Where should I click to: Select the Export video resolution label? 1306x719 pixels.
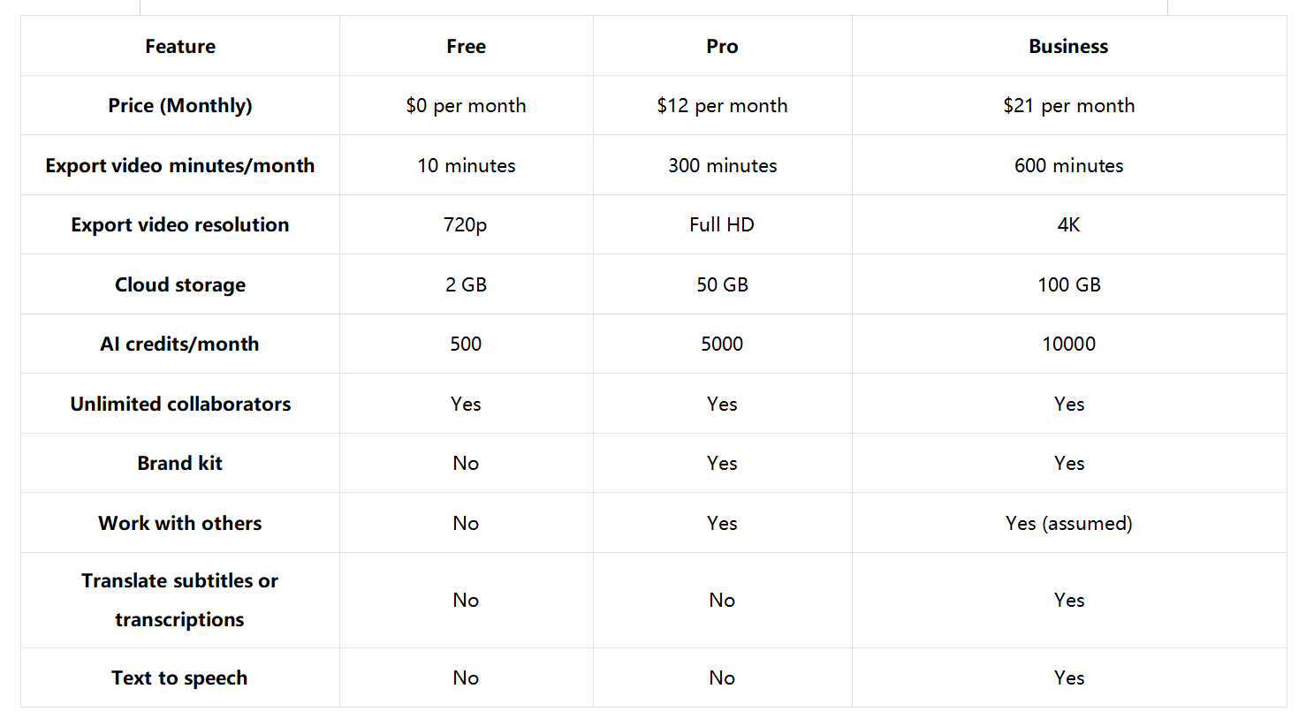point(180,225)
